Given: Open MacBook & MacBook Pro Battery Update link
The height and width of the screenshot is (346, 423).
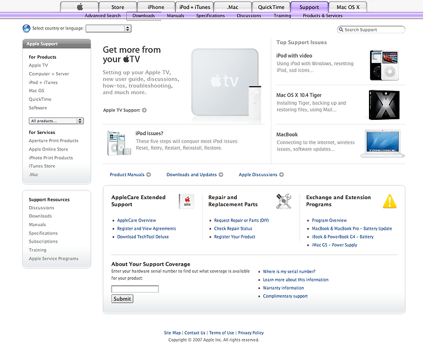Looking at the screenshot, I should pyautogui.click(x=352, y=229).
